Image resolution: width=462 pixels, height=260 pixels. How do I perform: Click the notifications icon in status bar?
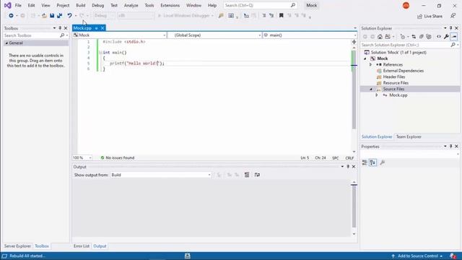coord(453,256)
